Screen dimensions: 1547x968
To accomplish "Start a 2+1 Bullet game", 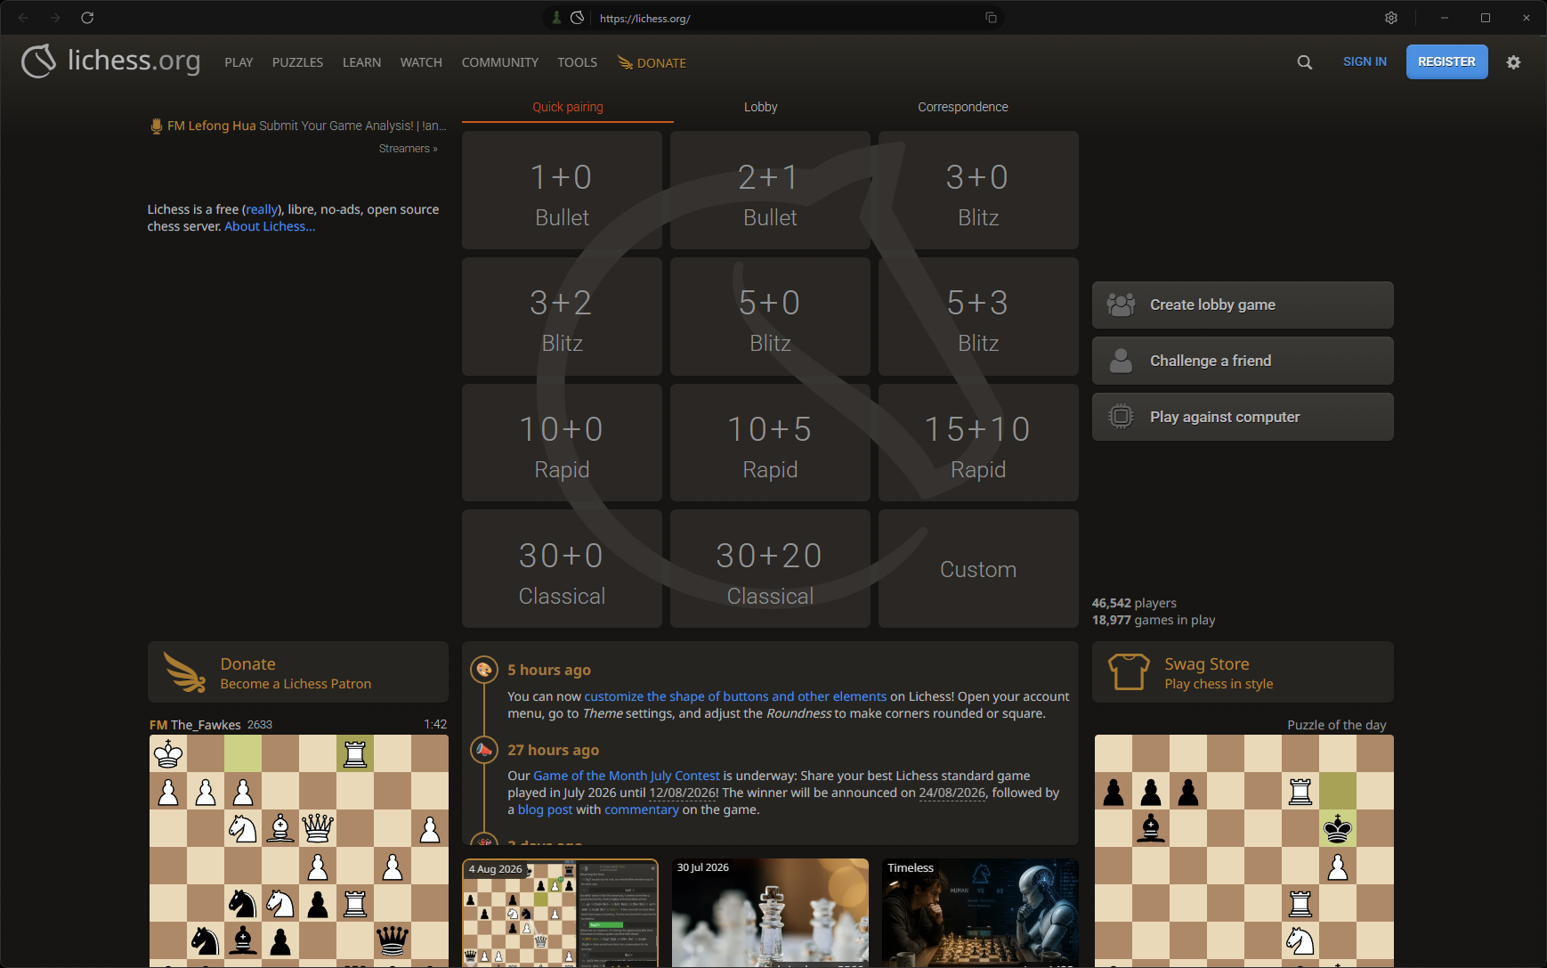I will tap(770, 191).
